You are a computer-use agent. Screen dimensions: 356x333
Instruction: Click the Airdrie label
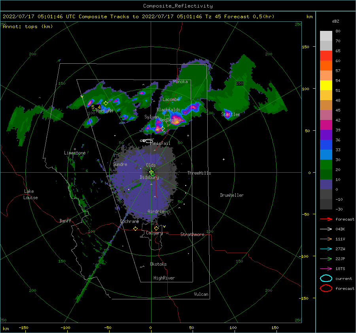[156, 211]
